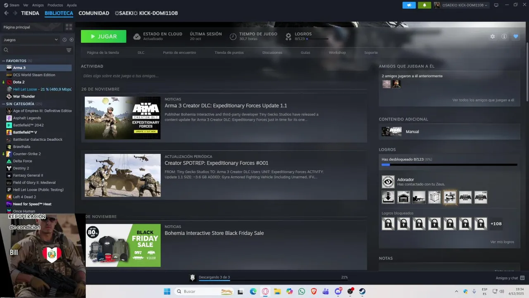Open Discord from the Windows taskbar
The height and width of the screenshot is (298, 529).
(x=338, y=291)
